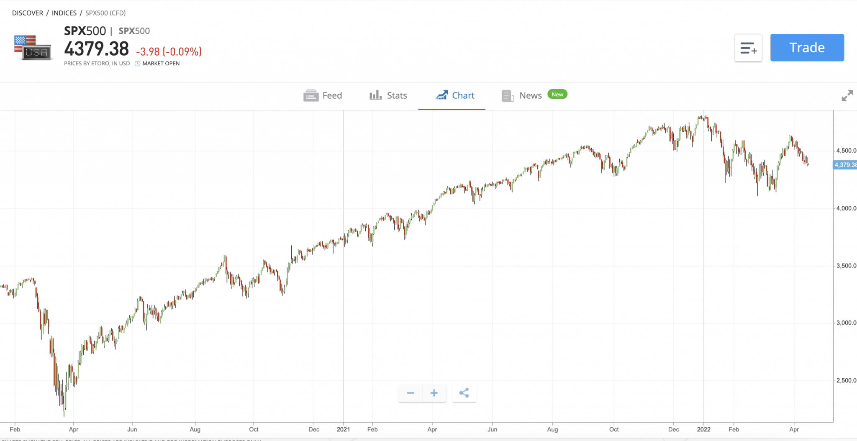Screen dimensions: 857x441
Task: Click the market open clock icon
Action: point(137,64)
